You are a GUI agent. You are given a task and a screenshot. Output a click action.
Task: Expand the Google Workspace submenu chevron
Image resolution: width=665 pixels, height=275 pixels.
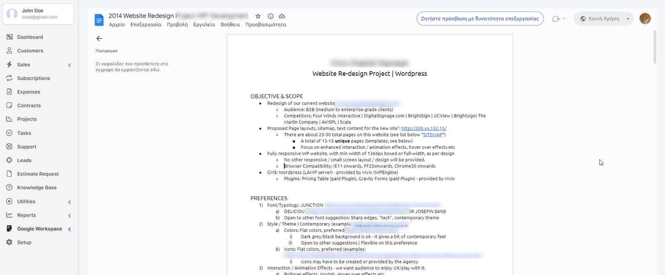[x=69, y=229]
